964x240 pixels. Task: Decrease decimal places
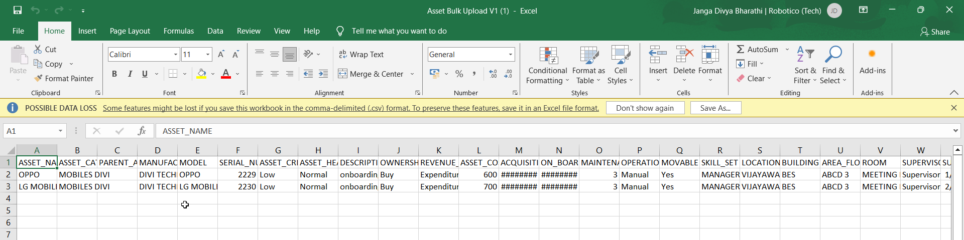(508, 74)
